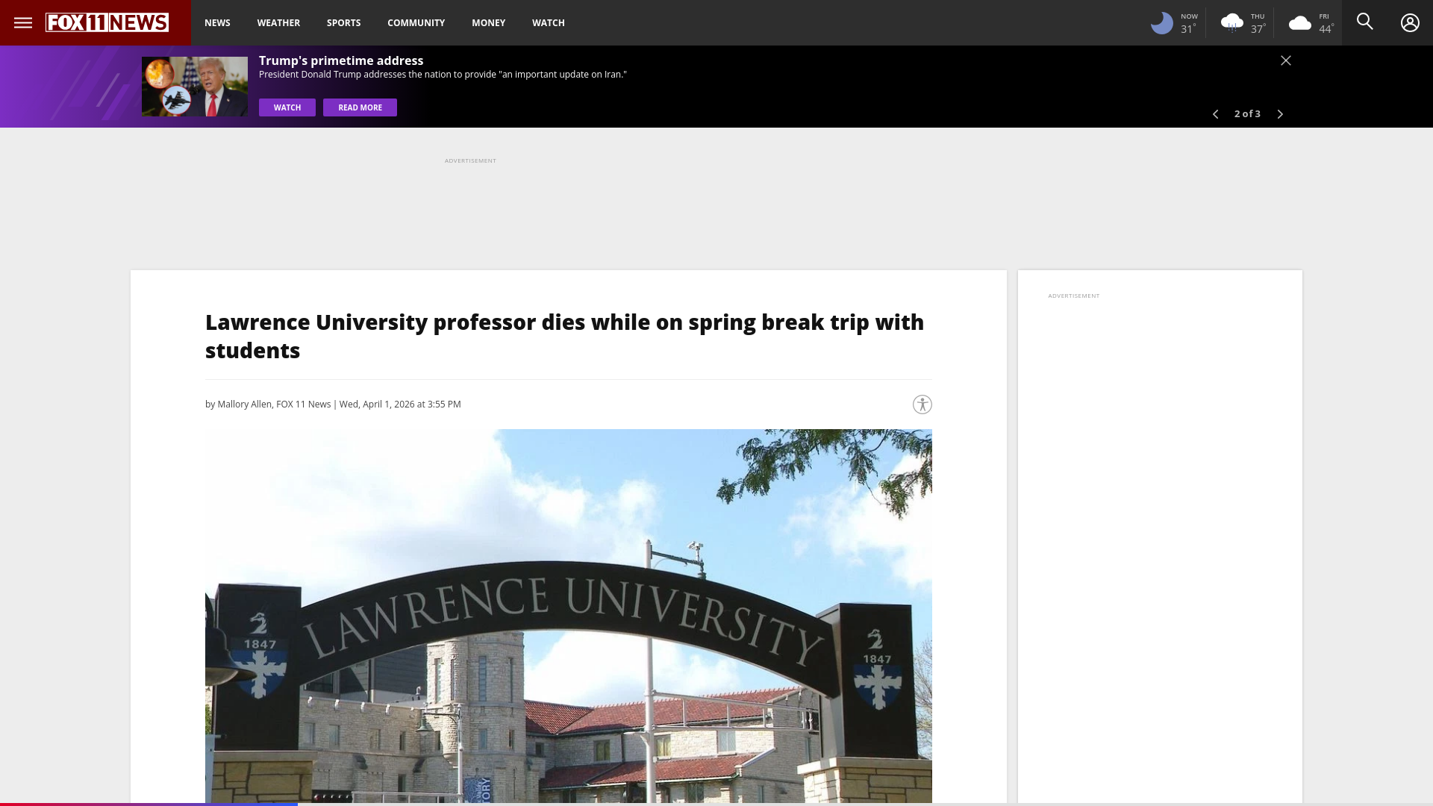1433x806 pixels.
Task: Click the Lawrence University arch photo
Action: [x=568, y=616]
